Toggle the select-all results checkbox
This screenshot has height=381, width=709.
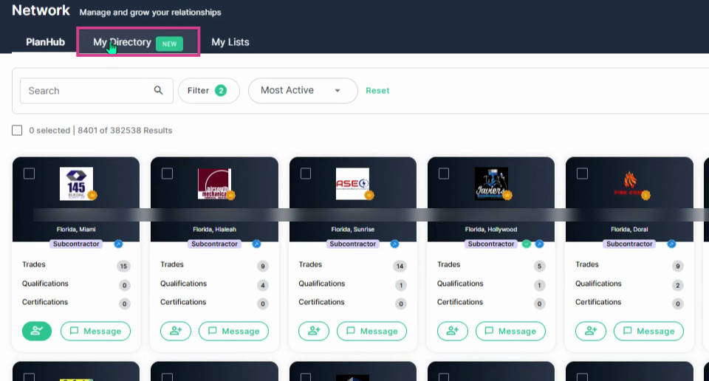[x=17, y=130]
